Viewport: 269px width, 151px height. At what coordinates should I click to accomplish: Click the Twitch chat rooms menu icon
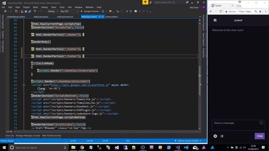pos(215,20)
